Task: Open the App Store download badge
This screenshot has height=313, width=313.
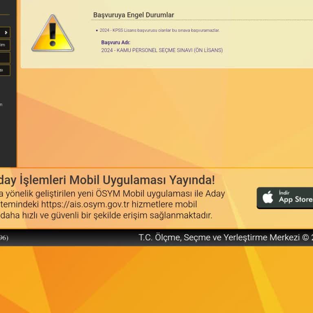Action: pos(285,198)
